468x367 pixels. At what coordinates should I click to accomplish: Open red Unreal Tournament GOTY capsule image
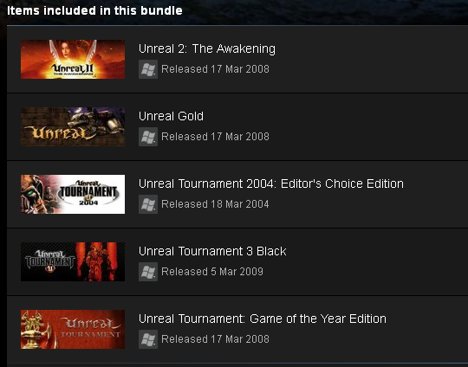click(73, 329)
